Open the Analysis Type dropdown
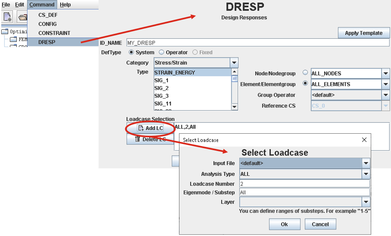The width and height of the screenshot is (391, 236). pos(305,174)
